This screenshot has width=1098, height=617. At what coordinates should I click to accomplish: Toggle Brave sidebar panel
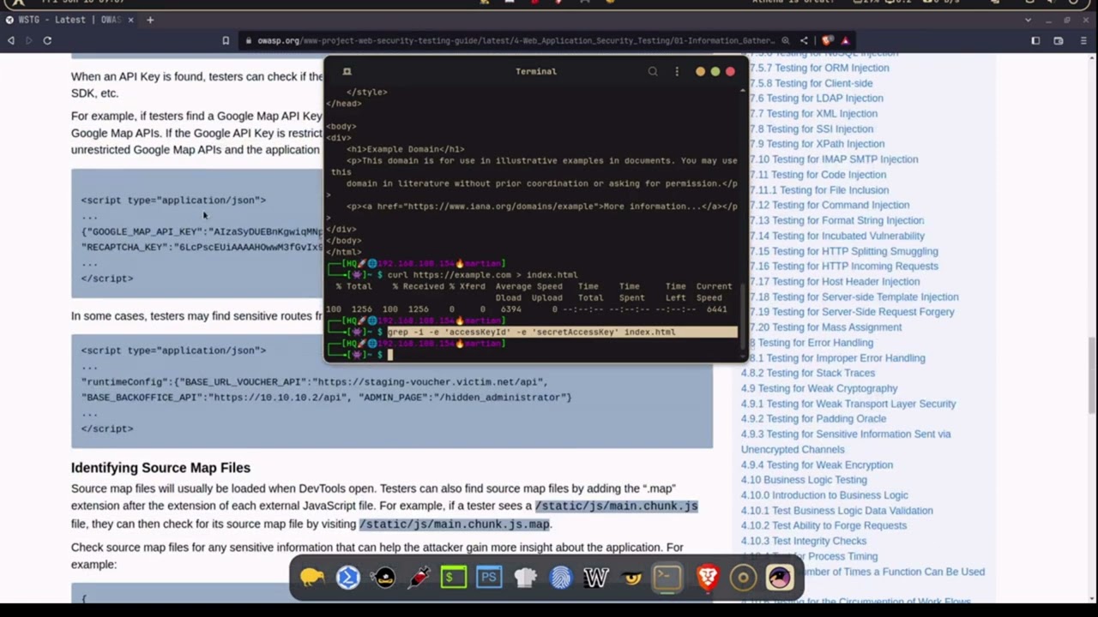click(1035, 40)
